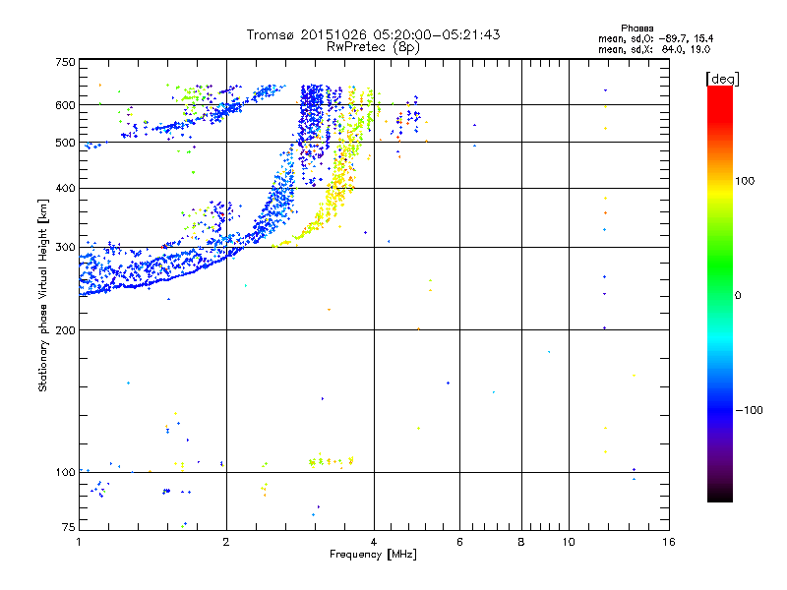
Task: Click the "750" height axis tick label
Action: [65, 62]
